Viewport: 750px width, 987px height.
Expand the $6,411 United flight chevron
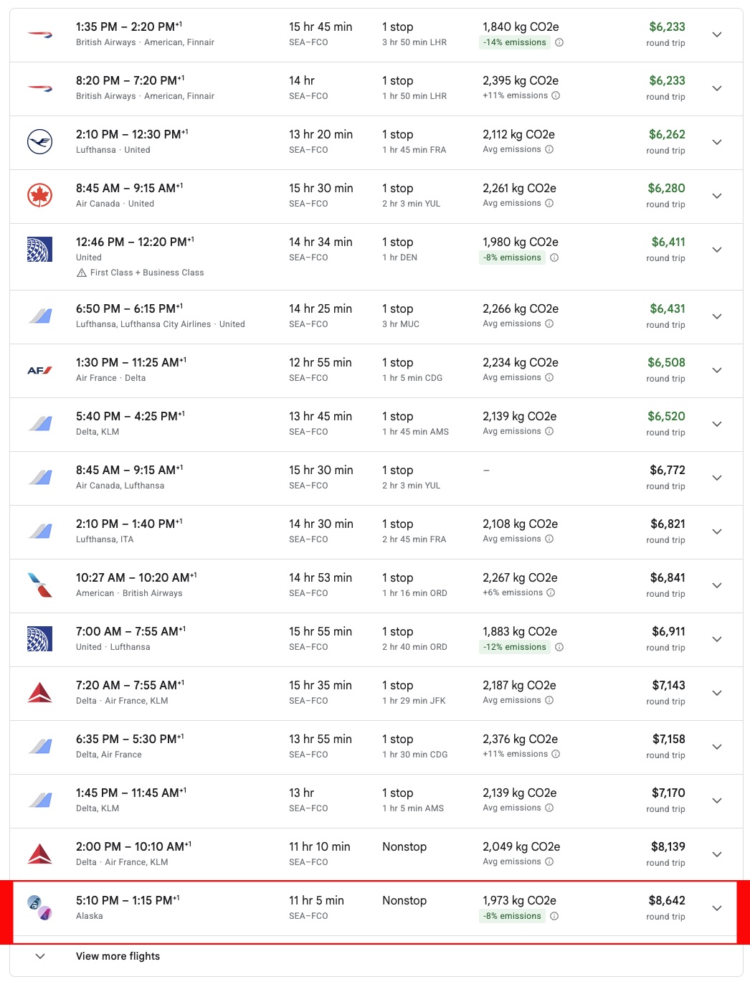coord(716,250)
